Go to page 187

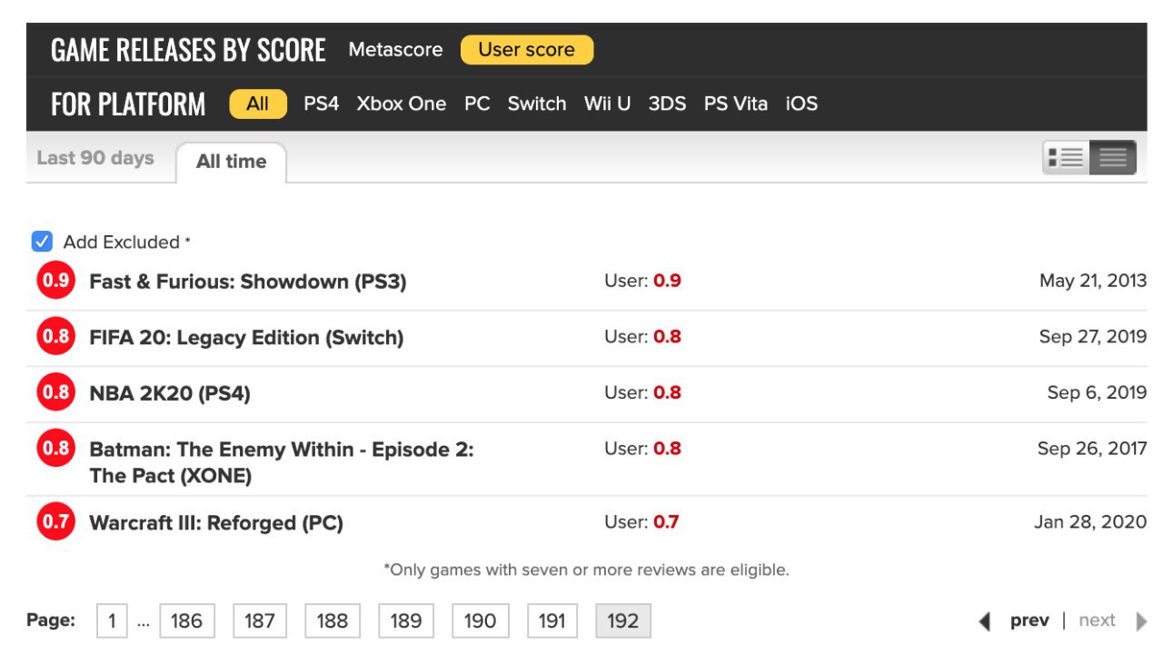(x=260, y=621)
